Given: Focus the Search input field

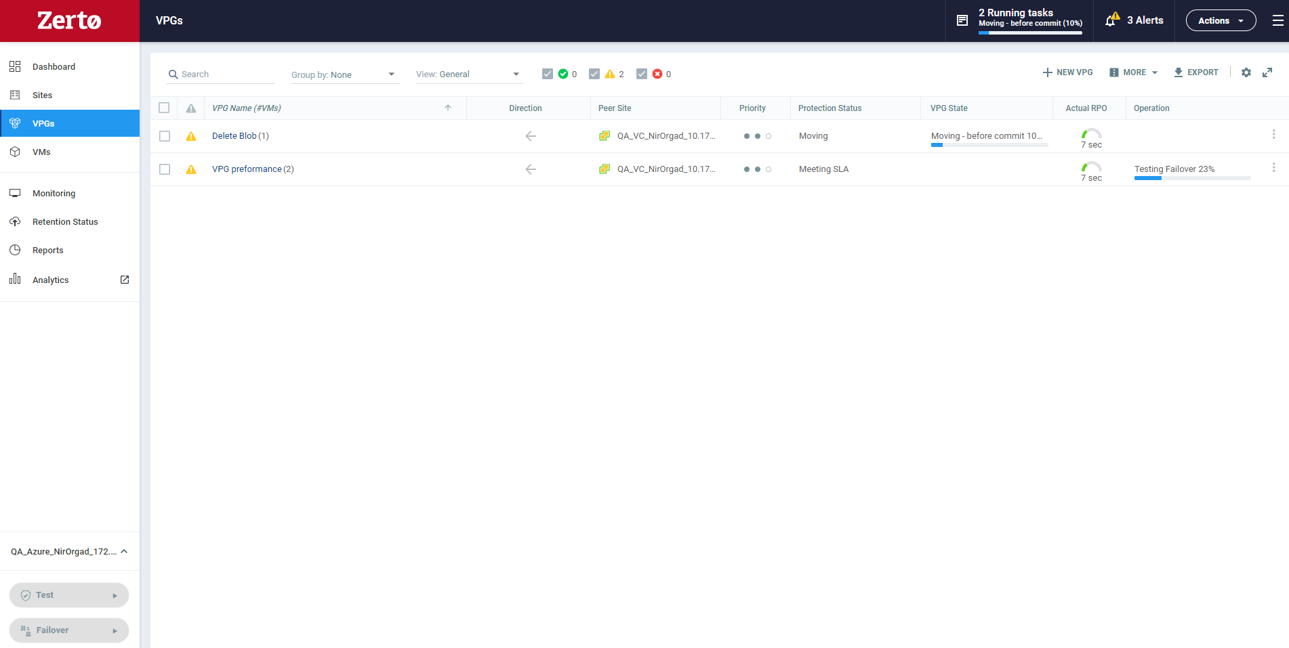Looking at the screenshot, I should (x=221, y=74).
